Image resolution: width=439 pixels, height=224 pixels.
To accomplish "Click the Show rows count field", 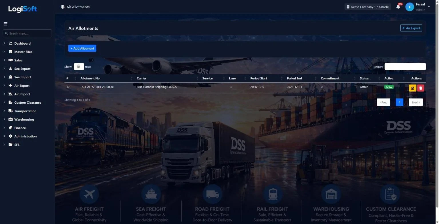I will click(x=79, y=67).
